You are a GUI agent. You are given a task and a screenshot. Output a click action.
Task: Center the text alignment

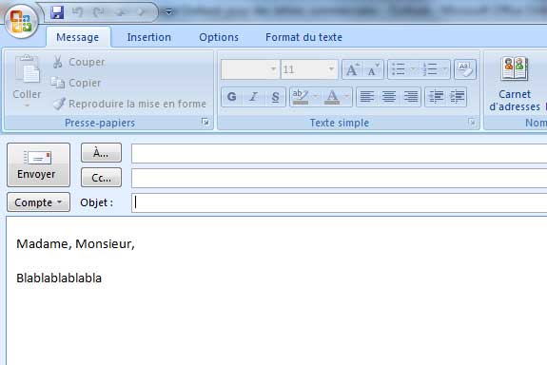pos(389,97)
